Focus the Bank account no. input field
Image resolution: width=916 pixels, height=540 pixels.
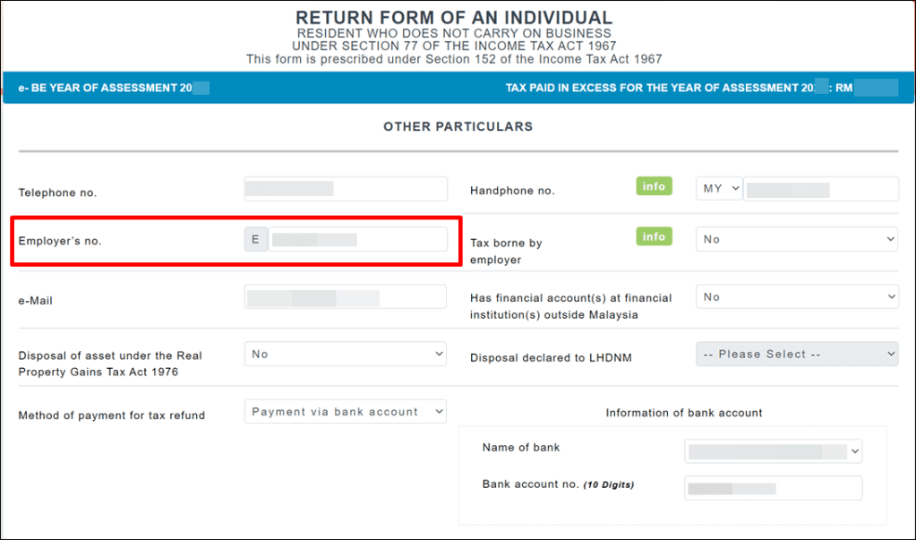tap(774, 487)
